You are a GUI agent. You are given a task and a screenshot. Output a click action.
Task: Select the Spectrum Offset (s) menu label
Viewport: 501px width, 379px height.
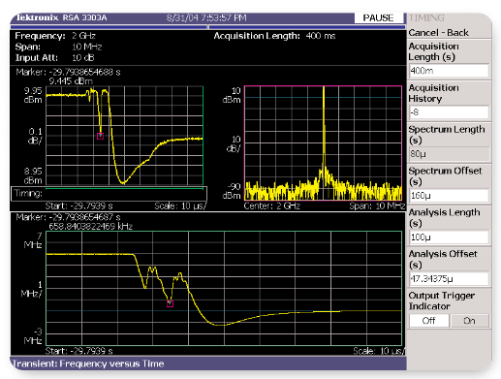(x=445, y=176)
